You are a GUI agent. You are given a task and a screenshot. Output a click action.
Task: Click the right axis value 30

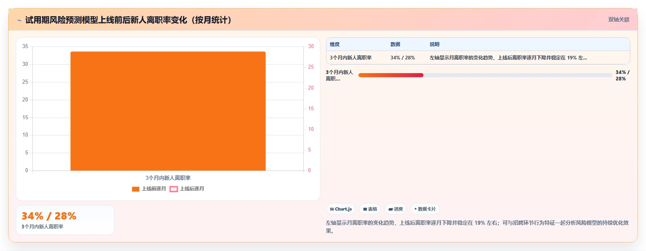[311, 46]
